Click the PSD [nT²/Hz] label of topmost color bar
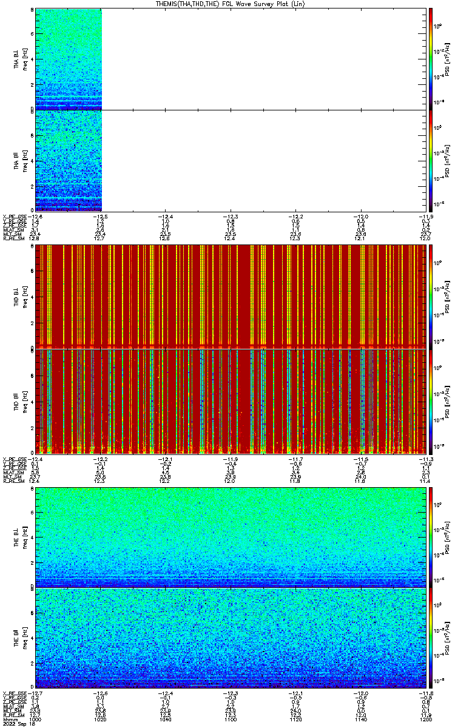 447,59
